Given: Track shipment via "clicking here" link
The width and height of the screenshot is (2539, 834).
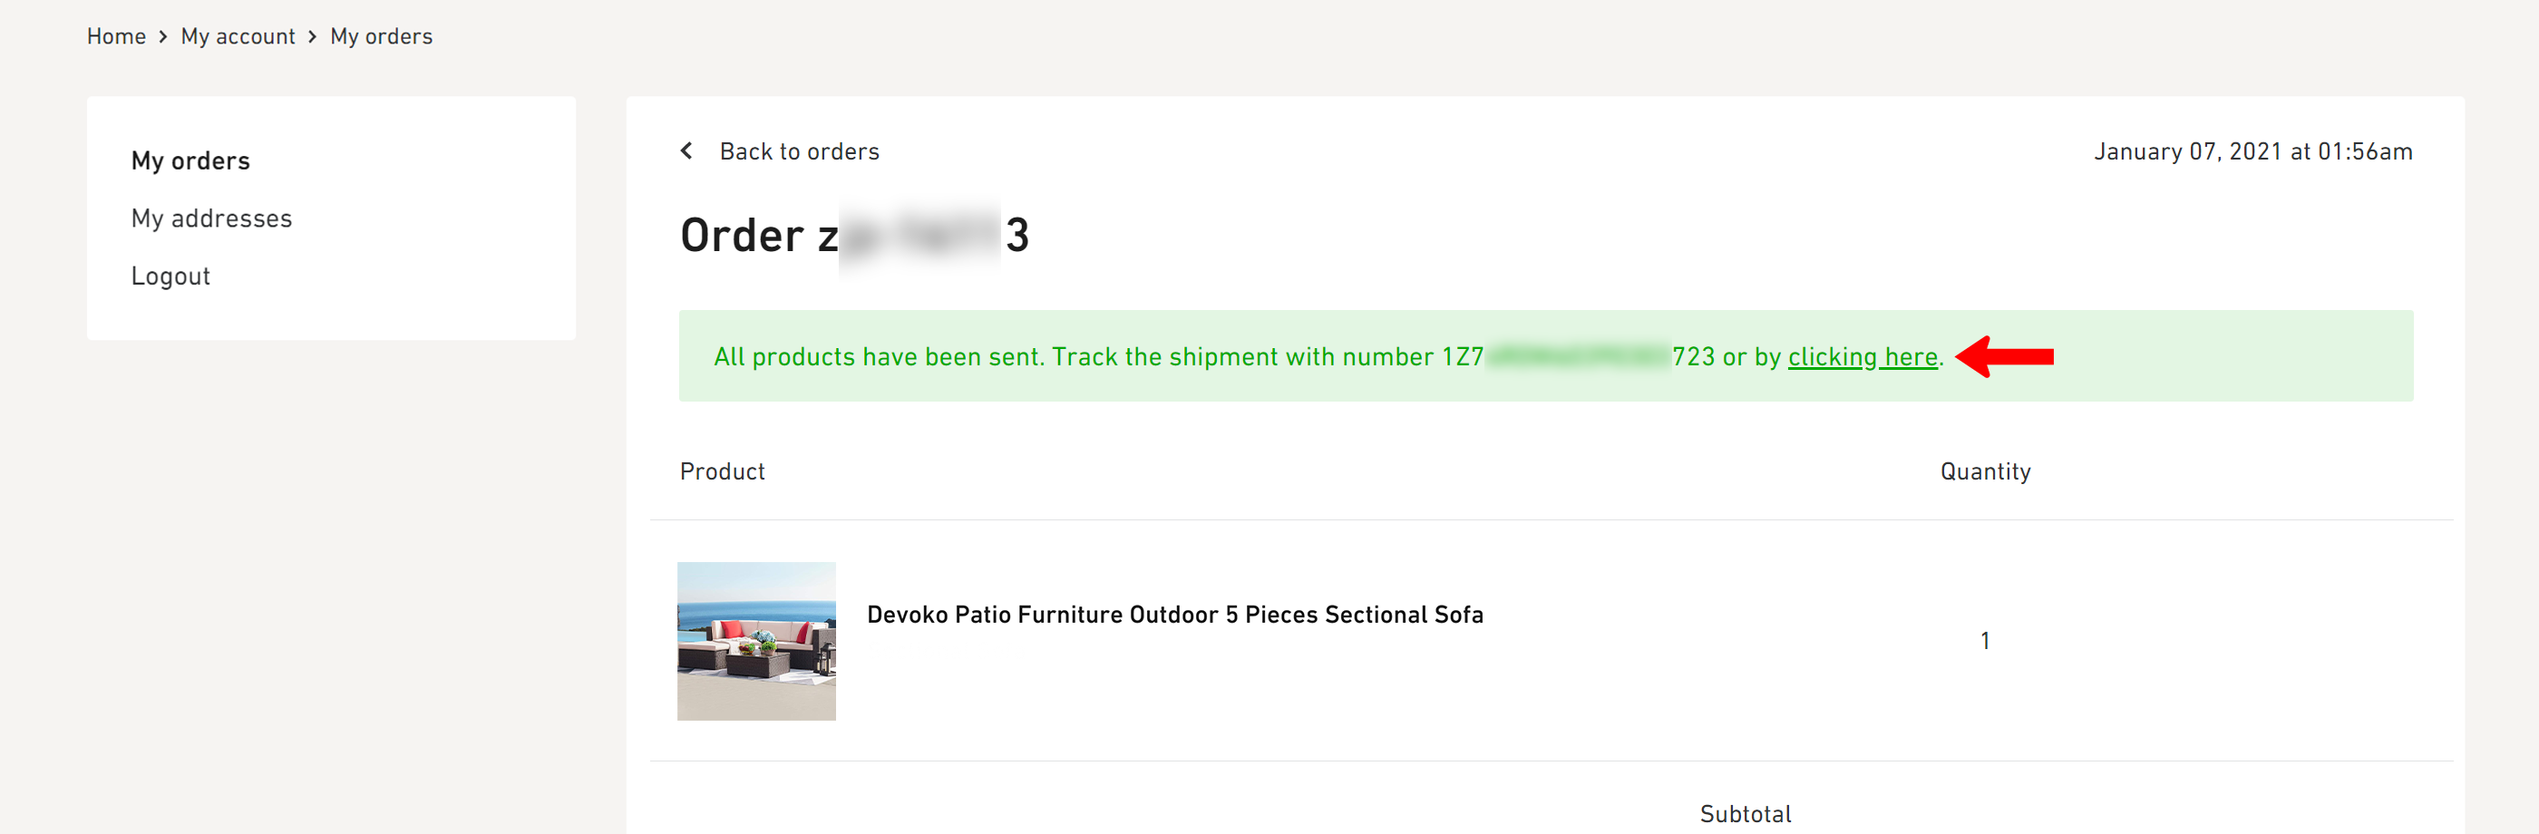Looking at the screenshot, I should 1862,357.
